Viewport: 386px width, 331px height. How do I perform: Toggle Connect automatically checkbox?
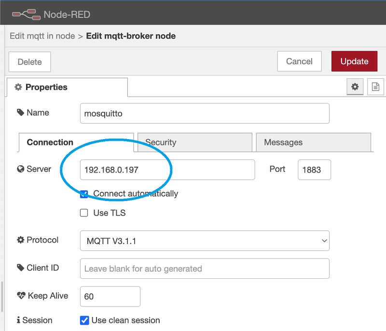[84, 194]
